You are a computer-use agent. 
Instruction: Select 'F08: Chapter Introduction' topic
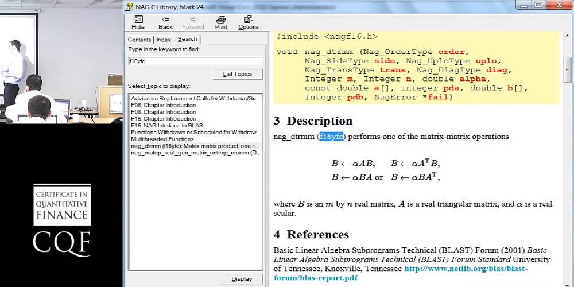point(163,112)
